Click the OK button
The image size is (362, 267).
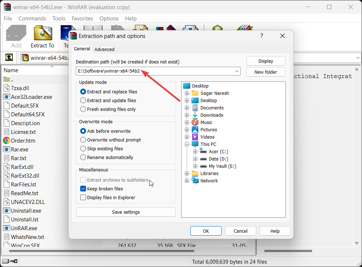pos(206,231)
